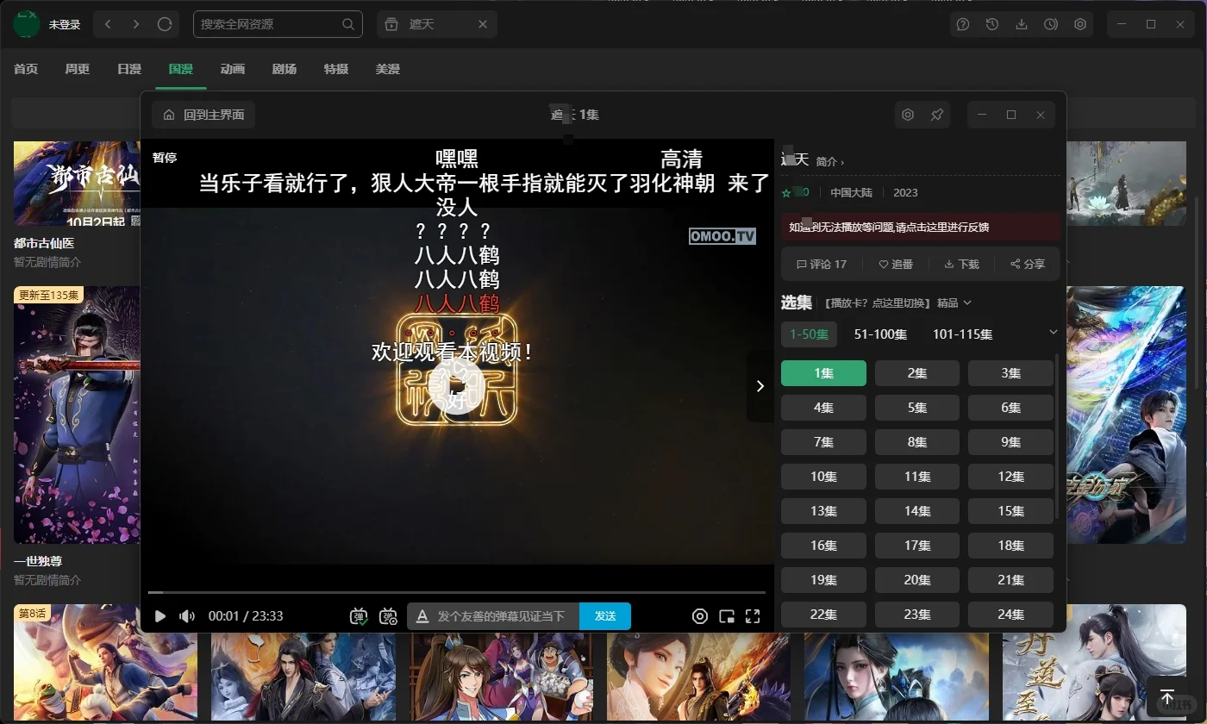
Task: Toggle danmaku display off in player
Action: (360, 615)
